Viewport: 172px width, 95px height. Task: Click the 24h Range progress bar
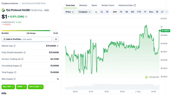[30, 31]
